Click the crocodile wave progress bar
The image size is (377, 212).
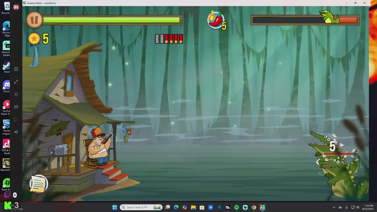(x=305, y=20)
